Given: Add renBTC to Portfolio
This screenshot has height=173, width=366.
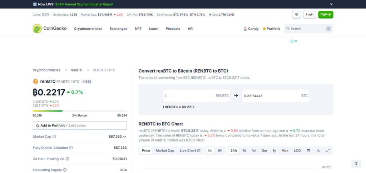Looking at the screenshot, I should pos(80,125).
